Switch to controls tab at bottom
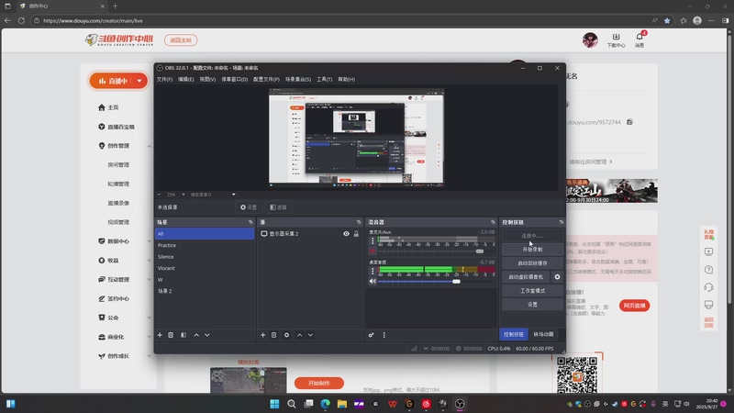The width and height of the screenshot is (734, 413). pos(514,334)
